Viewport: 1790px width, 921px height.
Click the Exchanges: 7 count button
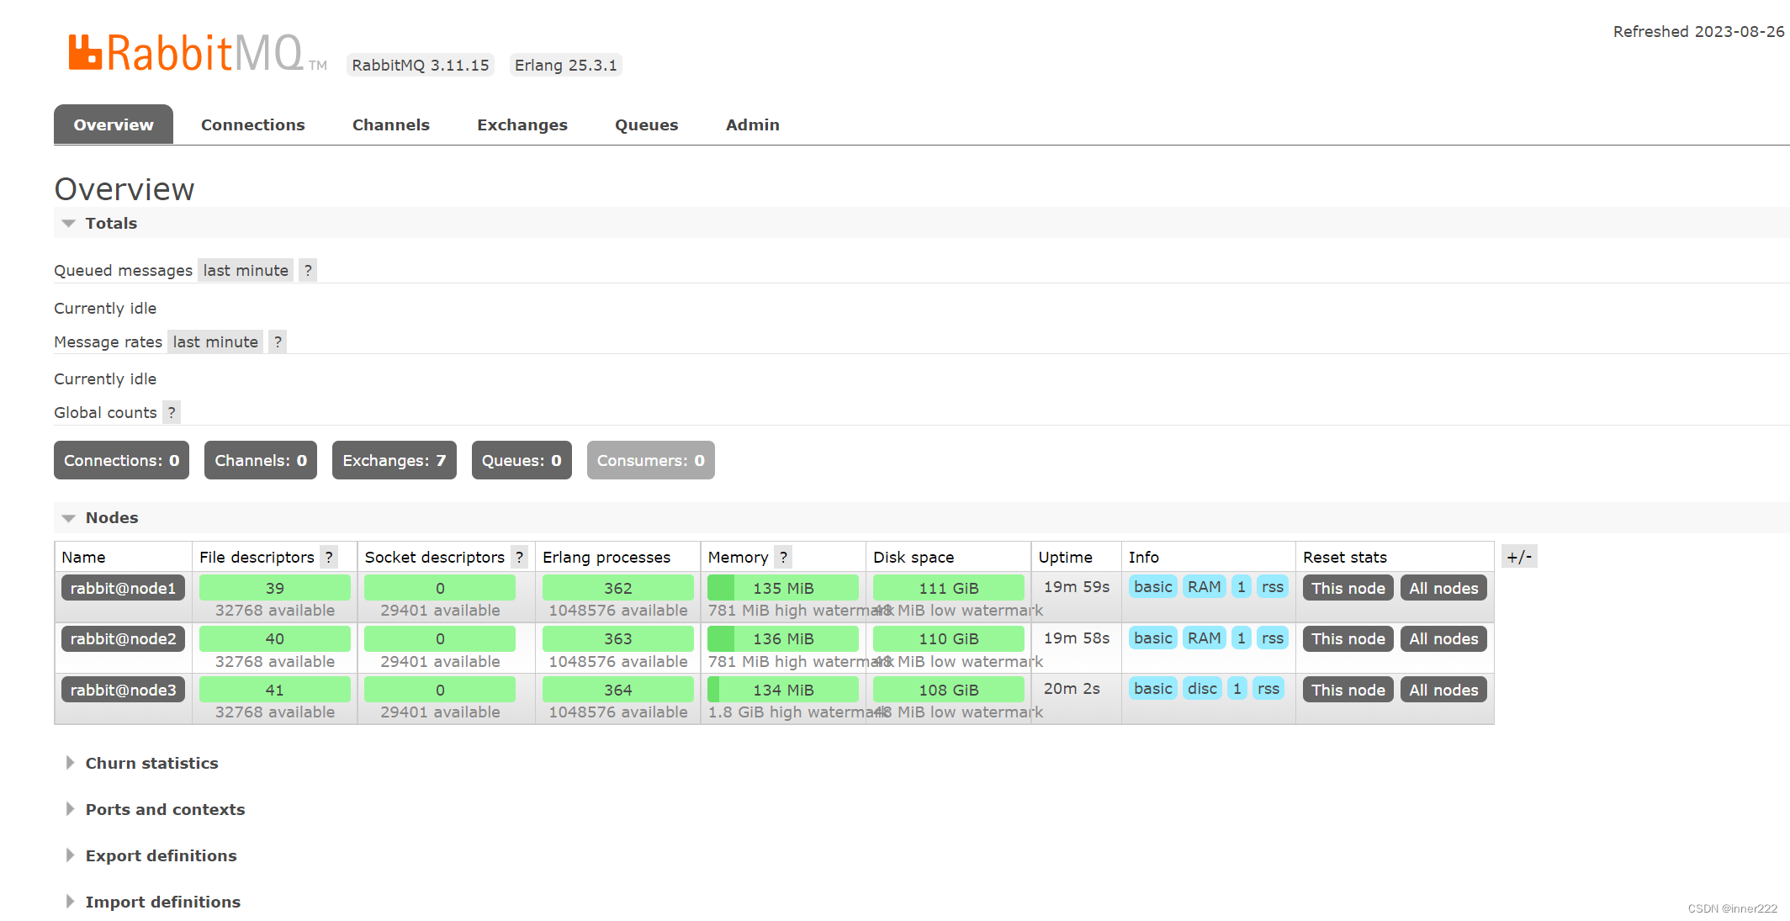pos(395,460)
